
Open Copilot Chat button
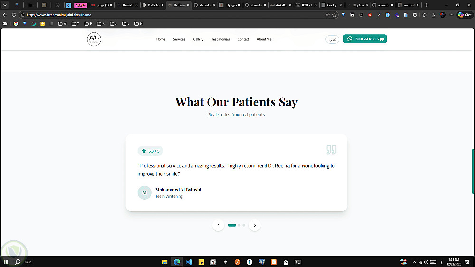tap(465, 15)
